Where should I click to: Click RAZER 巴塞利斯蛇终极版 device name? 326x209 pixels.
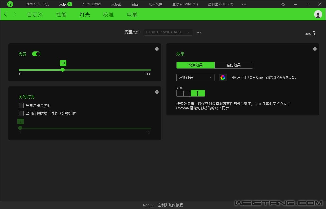click(x=163, y=205)
